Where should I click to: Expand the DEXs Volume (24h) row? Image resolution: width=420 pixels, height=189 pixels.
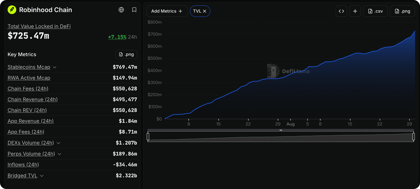(x=58, y=143)
